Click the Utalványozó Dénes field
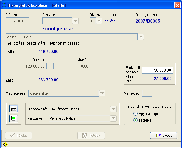This screenshot has width=182, height=148. pyautogui.click(x=79, y=109)
